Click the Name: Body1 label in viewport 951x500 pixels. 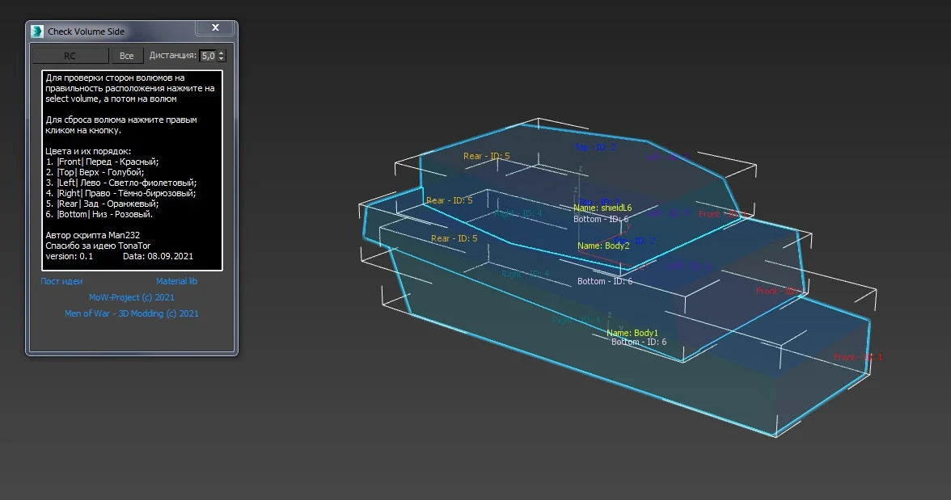(632, 333)
